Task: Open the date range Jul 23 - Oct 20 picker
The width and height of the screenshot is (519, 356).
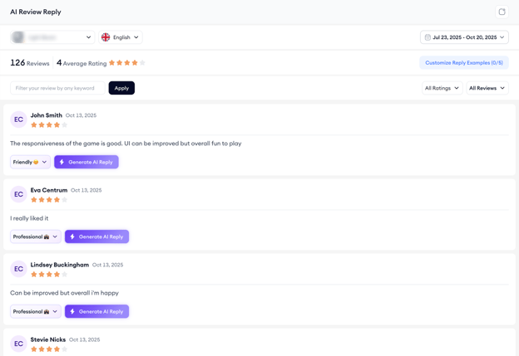Action: click(464, 37)
